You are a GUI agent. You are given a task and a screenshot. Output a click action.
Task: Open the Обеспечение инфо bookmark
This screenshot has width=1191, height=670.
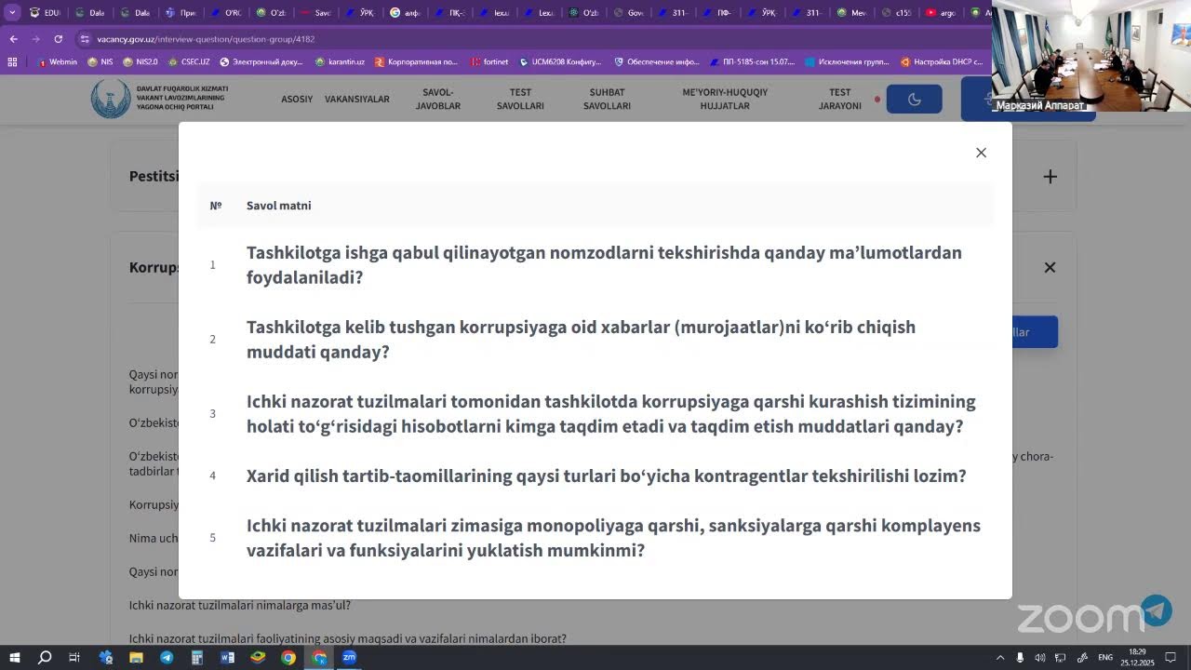click(657, 61)
